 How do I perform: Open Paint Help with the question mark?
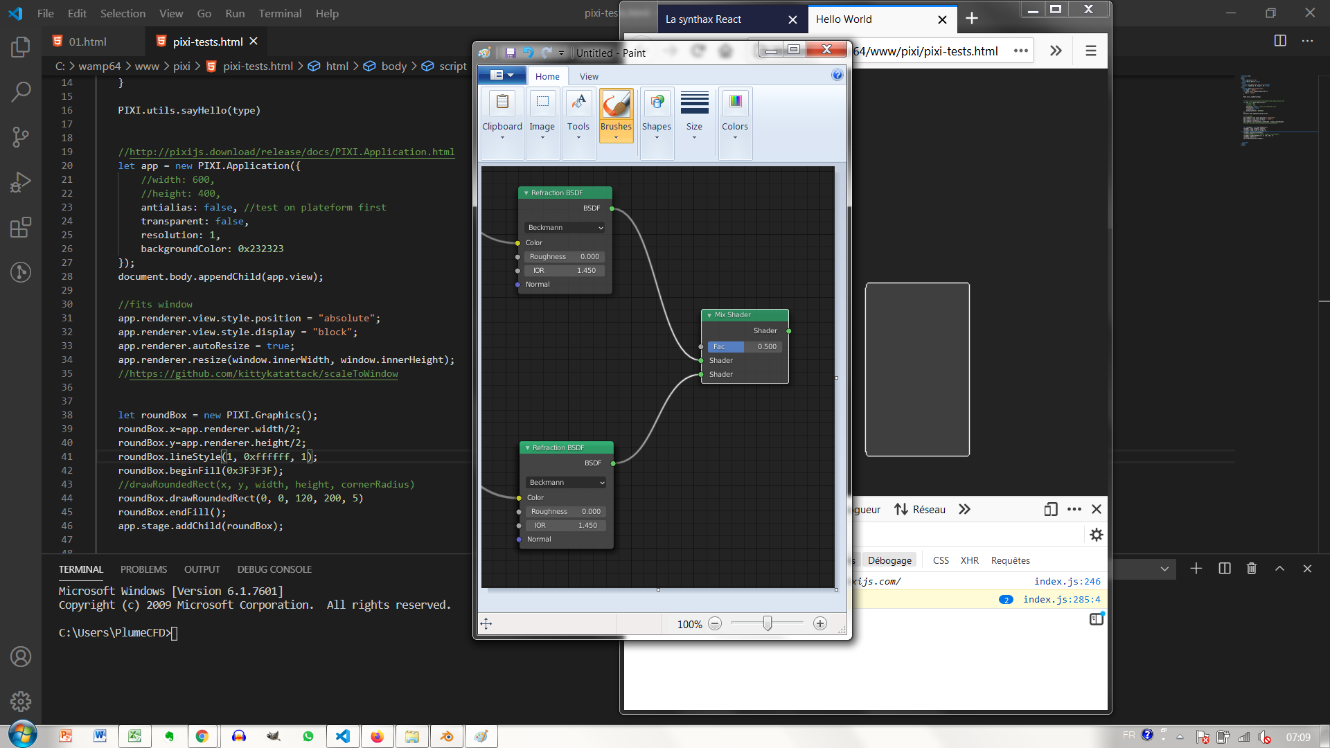(837, 75)
